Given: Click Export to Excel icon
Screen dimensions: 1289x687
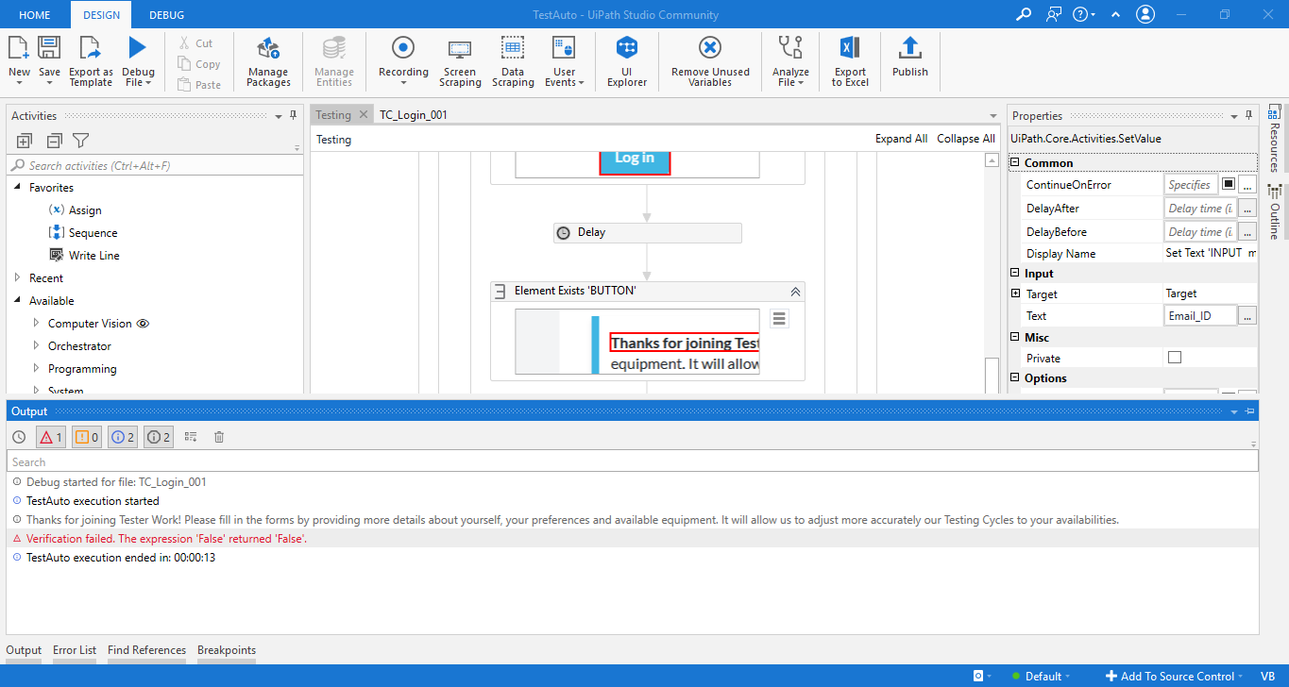Looking at the screenshot, I should click(x=850, y=61).
